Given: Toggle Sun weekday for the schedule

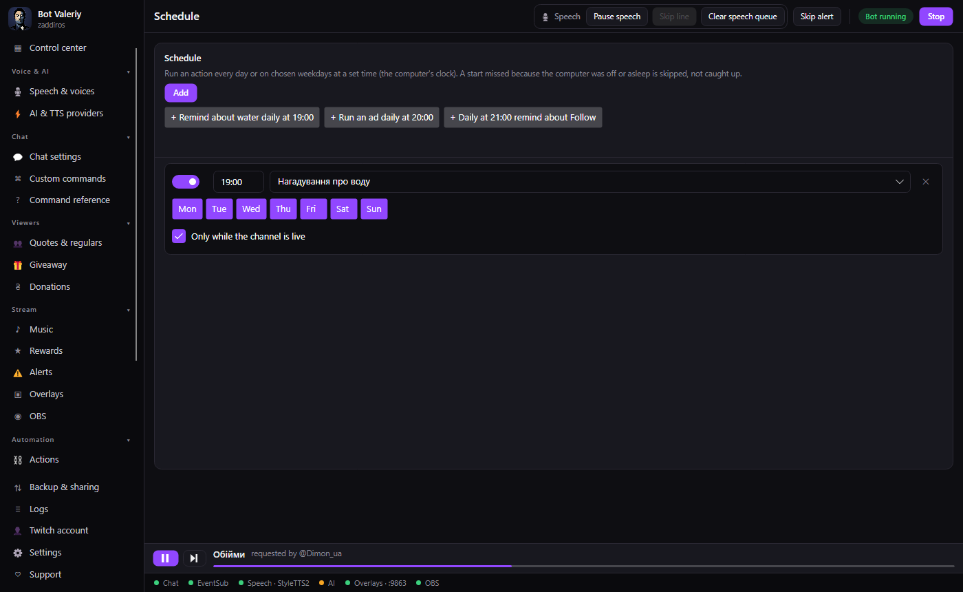Looking at the screenshot, I should 374,209.
